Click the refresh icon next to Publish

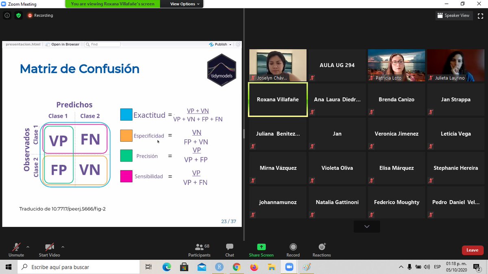tap(238, 44)
